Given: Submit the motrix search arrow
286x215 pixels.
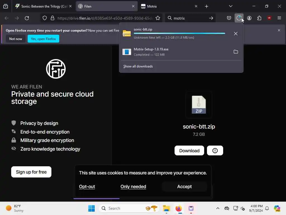Looking at the screenshot, I should pyautogui.click(x=211, y=18).
